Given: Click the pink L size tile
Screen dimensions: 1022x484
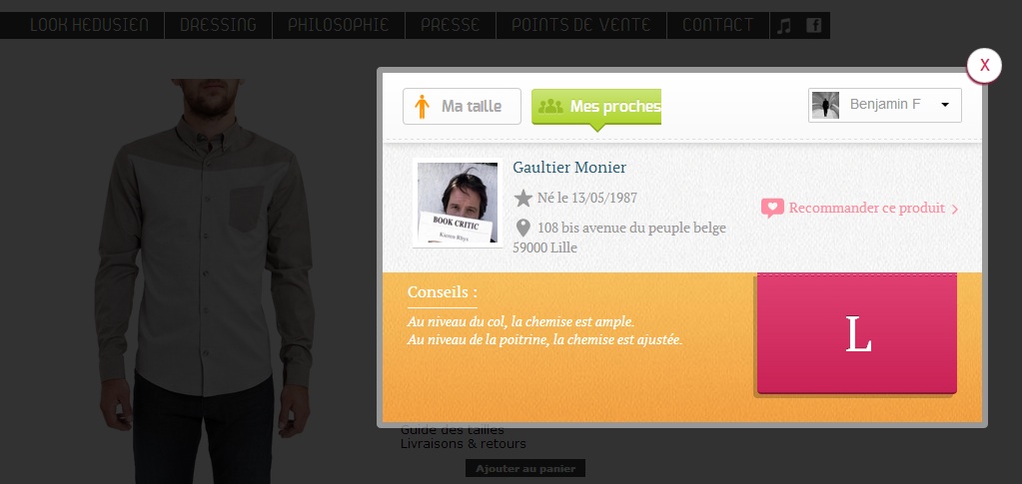Looking at the screenshot, I should (857, 333).
